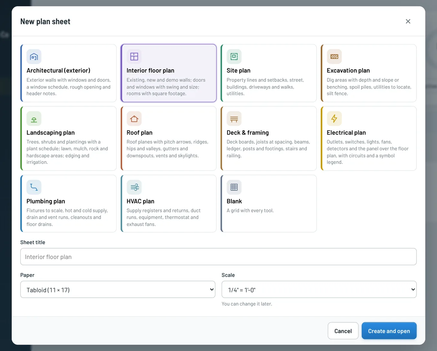This screenshot has height=351, width=437.
Task: Open the Scale dropdown
Action: (x=319, y=289)
